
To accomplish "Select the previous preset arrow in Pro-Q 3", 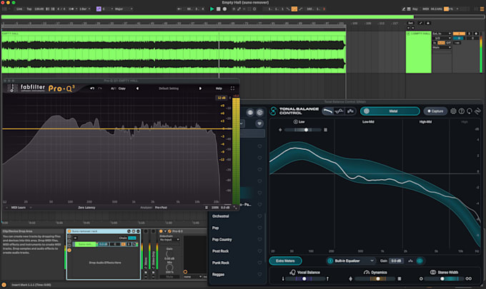I will pyautogui.click(x=137, y=88).
